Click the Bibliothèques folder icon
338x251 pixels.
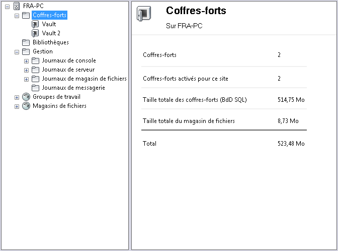[26, 42]
